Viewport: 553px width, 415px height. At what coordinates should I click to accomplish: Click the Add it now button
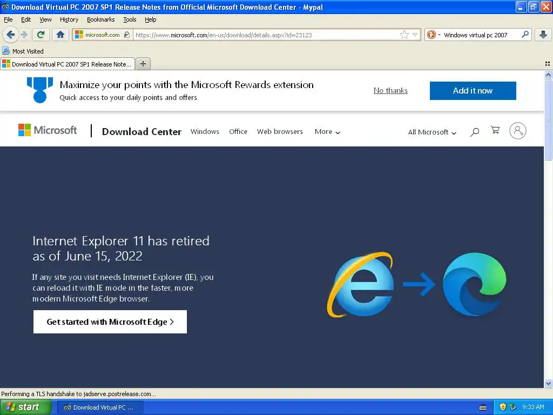pyautogui.click(x=473, y=91)
